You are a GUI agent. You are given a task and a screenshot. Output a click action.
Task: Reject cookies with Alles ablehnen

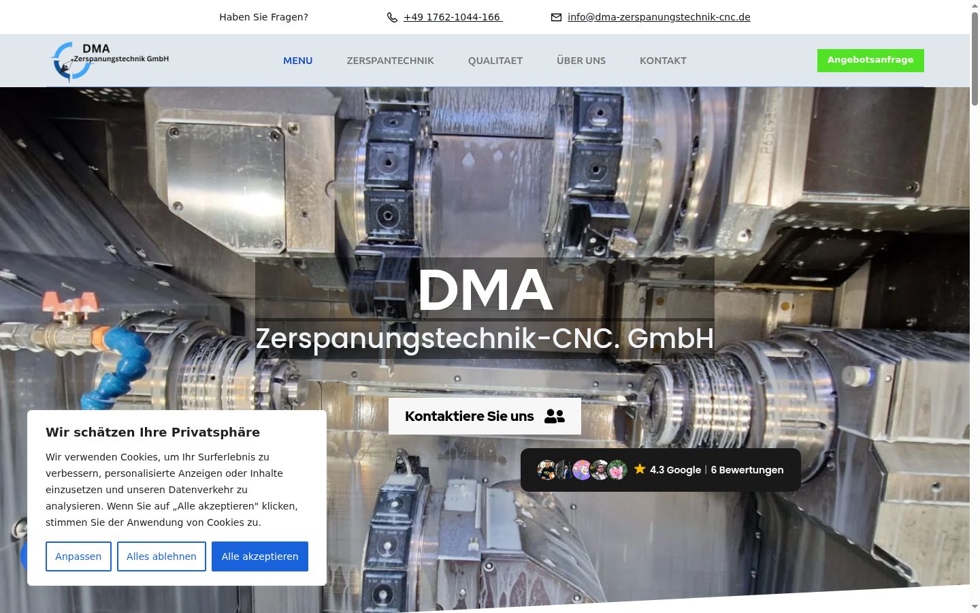[161, 556]
